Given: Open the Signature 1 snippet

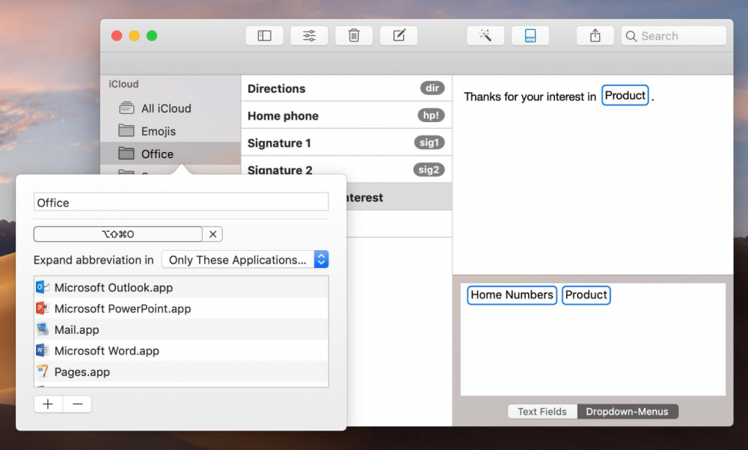Looking at the screenshot, I should pyautogui.click(x=346, y=143).
